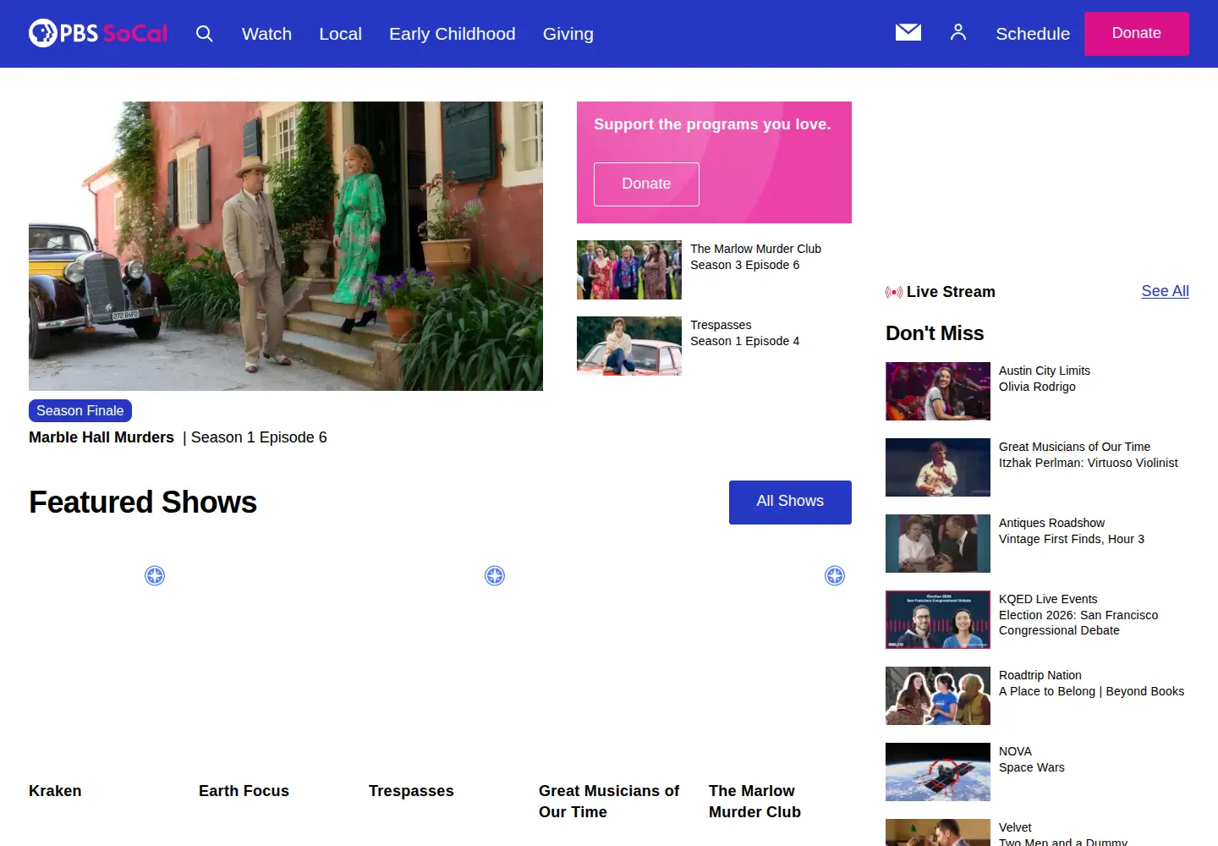1218x846 pixels.
Task: Click the PBS SoCal logo
Action: (98, 33)
